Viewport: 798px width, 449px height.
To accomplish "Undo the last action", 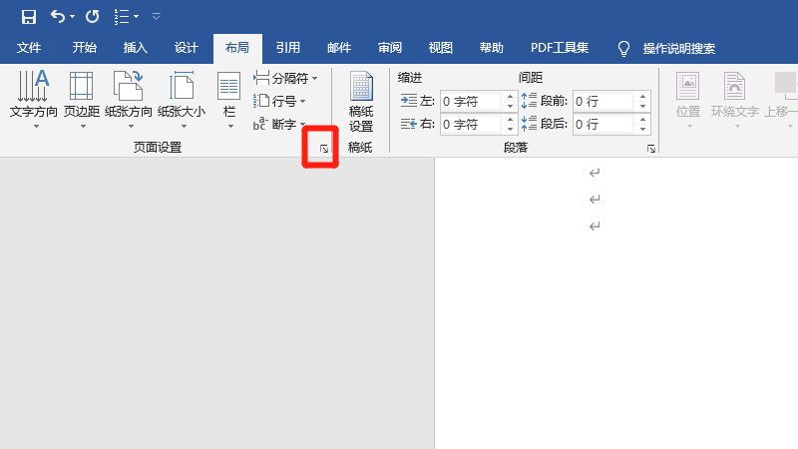I will coord(57,17).
